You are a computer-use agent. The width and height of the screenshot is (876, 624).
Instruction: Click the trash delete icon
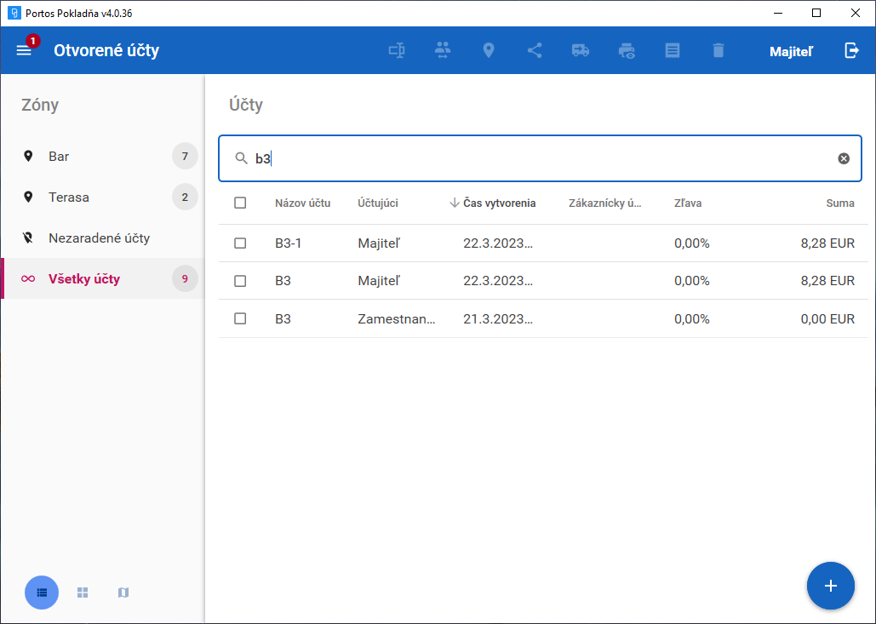click(719, 51)
